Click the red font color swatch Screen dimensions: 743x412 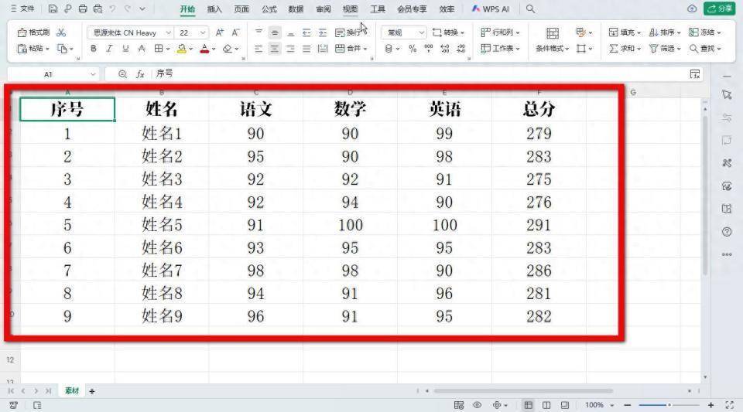click(204, 49)
